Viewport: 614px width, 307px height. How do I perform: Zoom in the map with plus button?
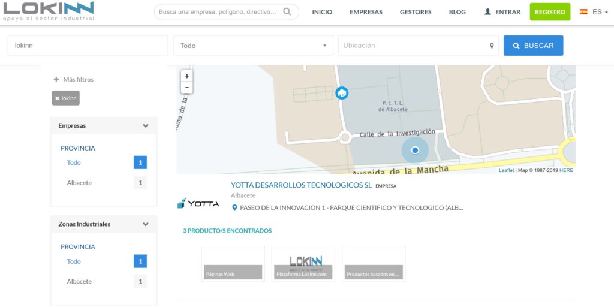click(187, 76)
